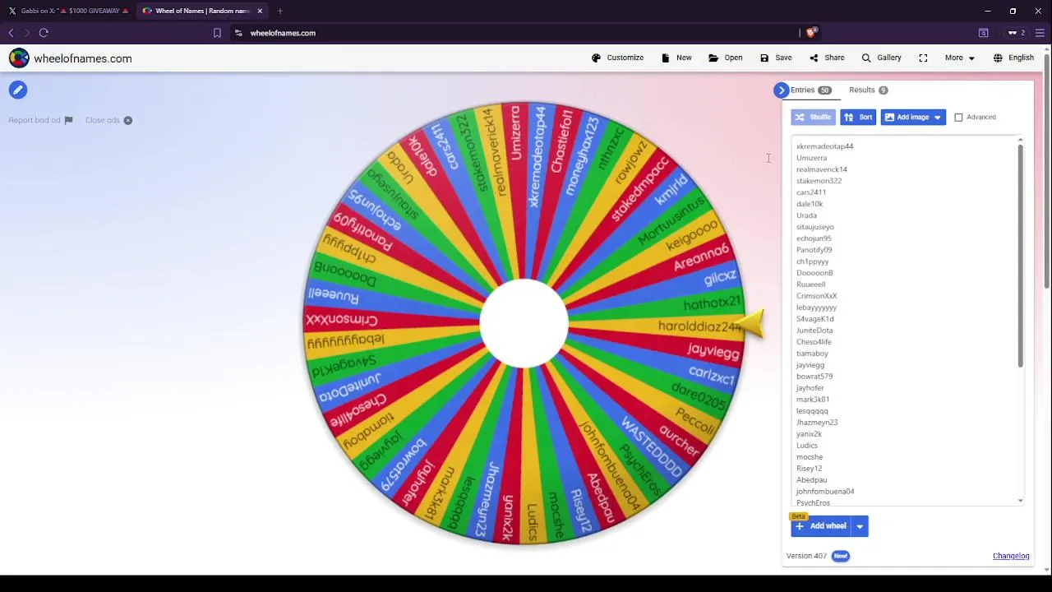The width and height of the screenshot is (1052, 592).
Task: Reload the page
Action: point(44,33)
